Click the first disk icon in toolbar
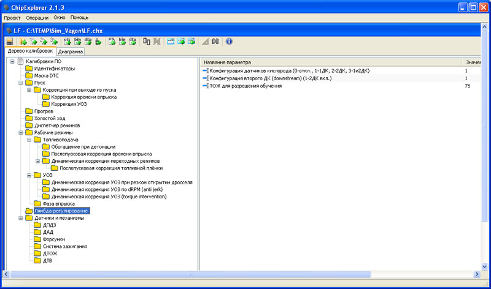Viewport: 491px width, 289px height. click(x=10, y=42)
